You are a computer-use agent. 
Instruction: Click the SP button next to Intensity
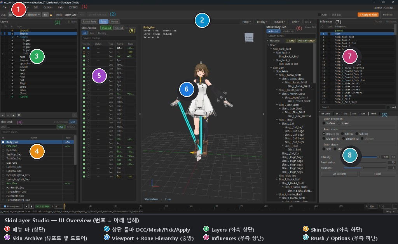[x=393, y=157]
